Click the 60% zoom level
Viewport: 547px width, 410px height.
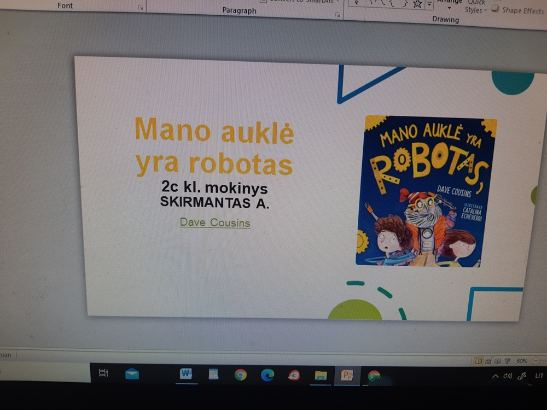pyautogui.click(x=522, y=361)
